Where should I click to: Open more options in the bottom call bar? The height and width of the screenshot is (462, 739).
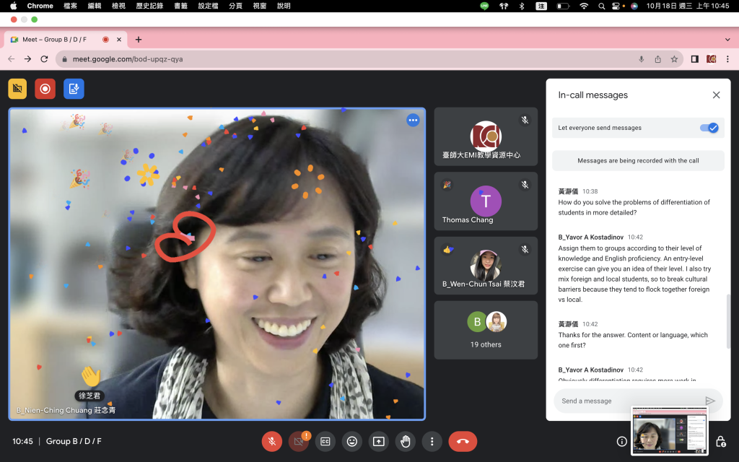[x=432, y=441]
